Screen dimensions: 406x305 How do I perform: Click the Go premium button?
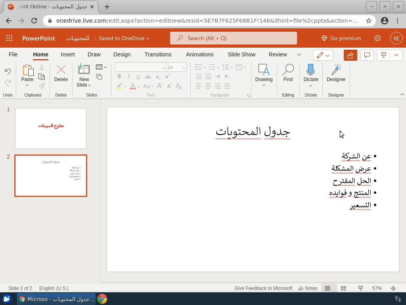(341, 38)
